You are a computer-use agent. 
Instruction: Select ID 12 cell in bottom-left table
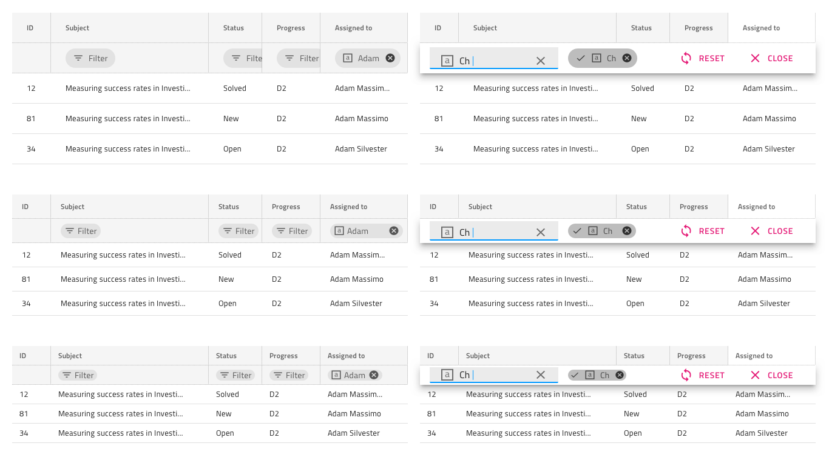coord(24,395)
